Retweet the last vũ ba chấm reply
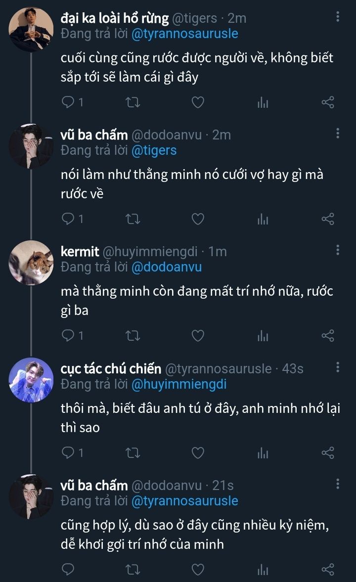The height and width of the screenshot is (582, 356). (133, 570)
